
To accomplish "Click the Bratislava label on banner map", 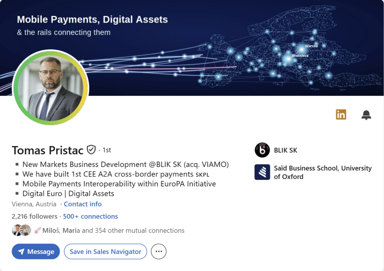I will coord(300,56).
